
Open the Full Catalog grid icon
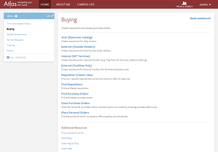(8, 58)
